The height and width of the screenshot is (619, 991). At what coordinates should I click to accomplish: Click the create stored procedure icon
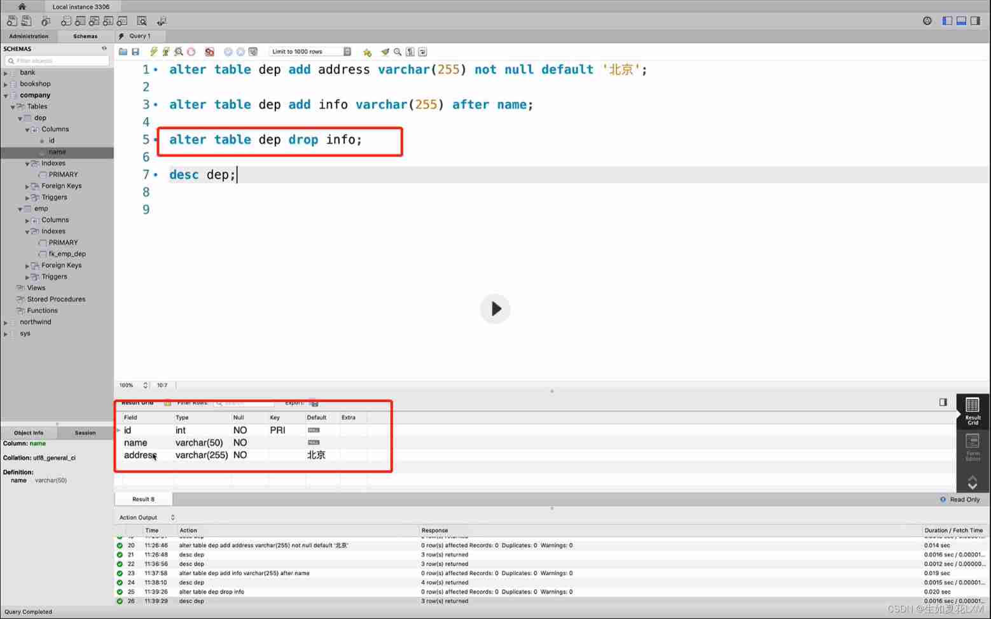(108, 21)
